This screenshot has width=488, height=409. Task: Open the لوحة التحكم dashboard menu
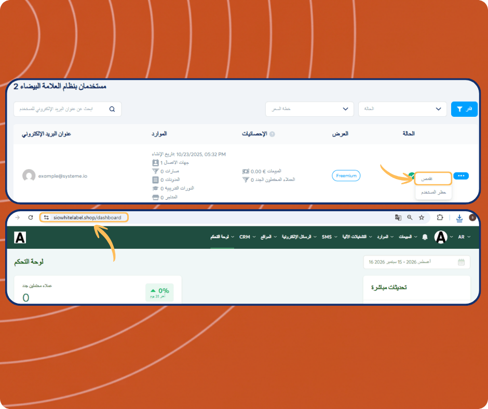click(222, 237)
